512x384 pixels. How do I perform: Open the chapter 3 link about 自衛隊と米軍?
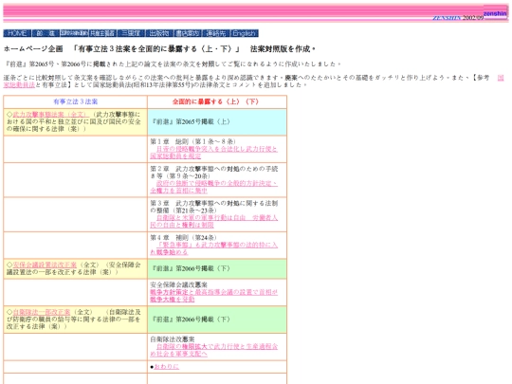point(213,221)
